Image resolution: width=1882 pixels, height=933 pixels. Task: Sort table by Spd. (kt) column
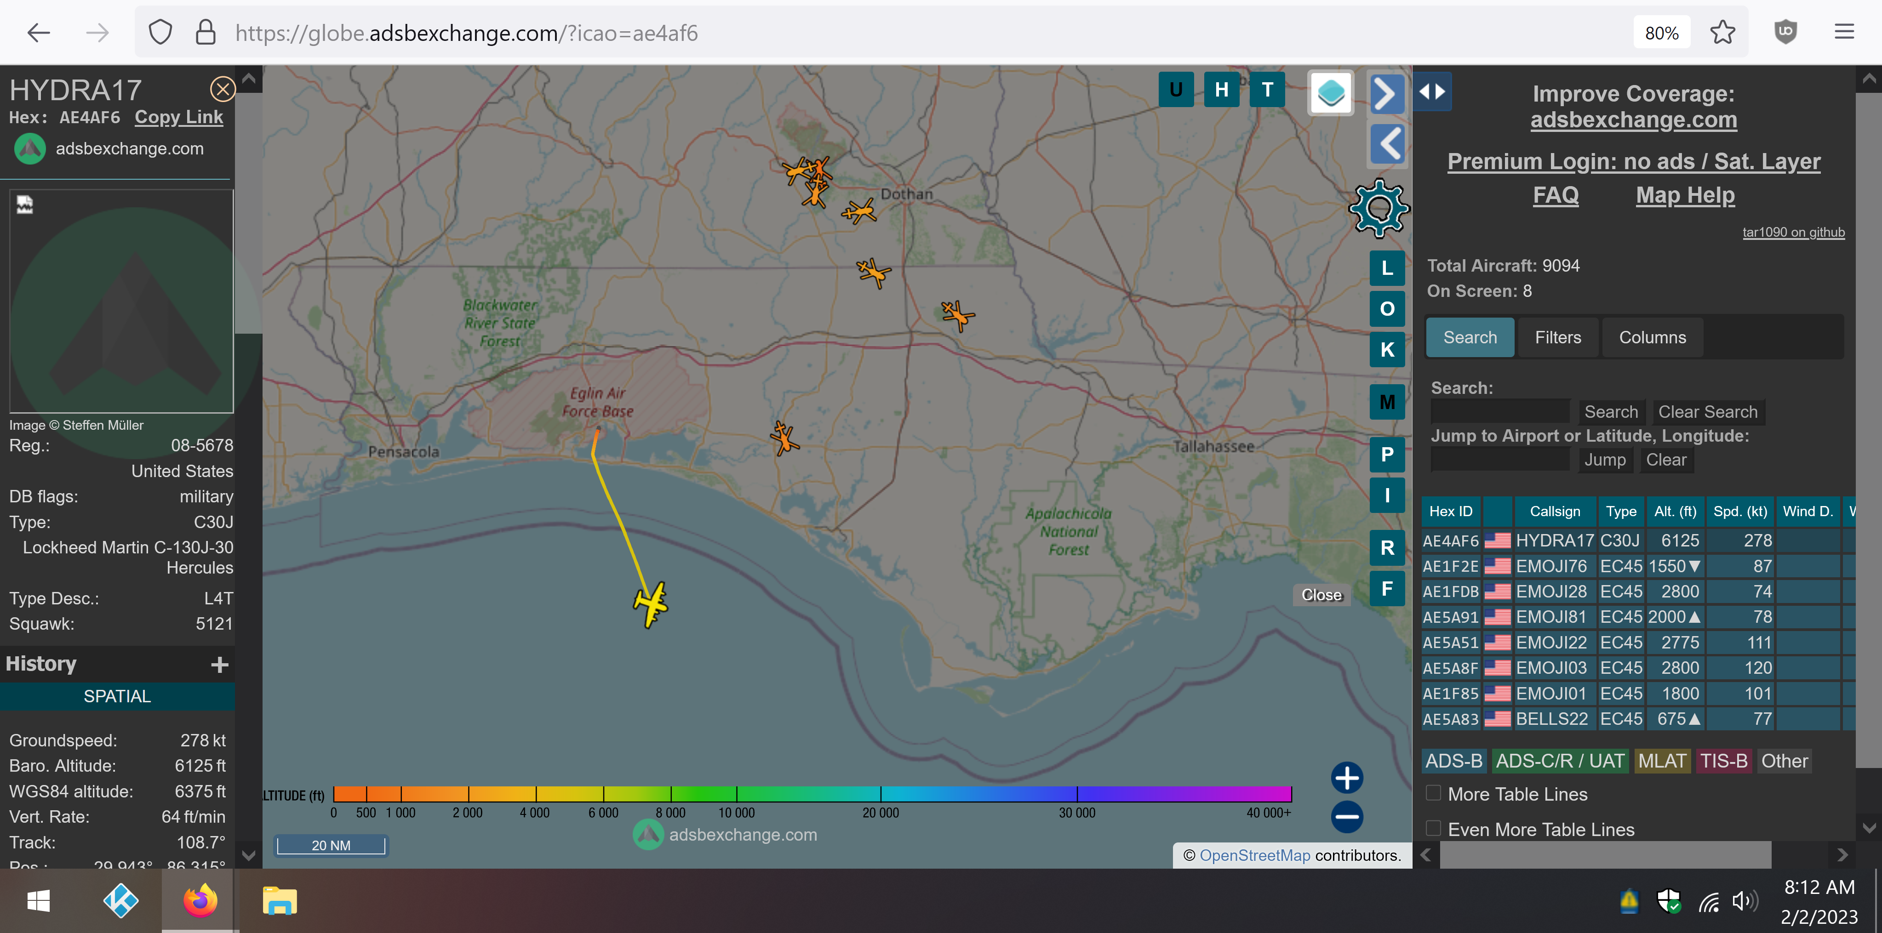[x=1739, y=511]
